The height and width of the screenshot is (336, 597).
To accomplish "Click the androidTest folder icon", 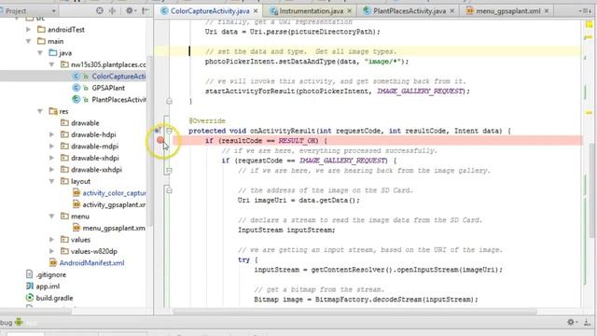I will point(41,29).
